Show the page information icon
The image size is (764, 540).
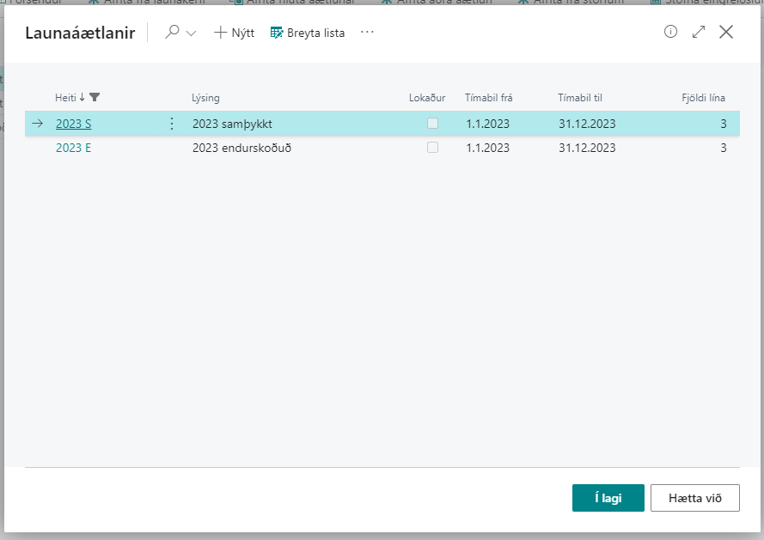click(x=671, y=32)
